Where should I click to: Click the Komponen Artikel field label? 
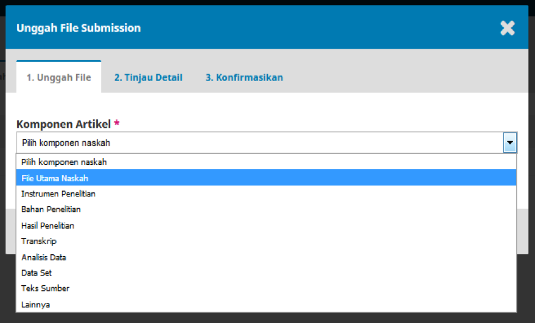point(64,124)
